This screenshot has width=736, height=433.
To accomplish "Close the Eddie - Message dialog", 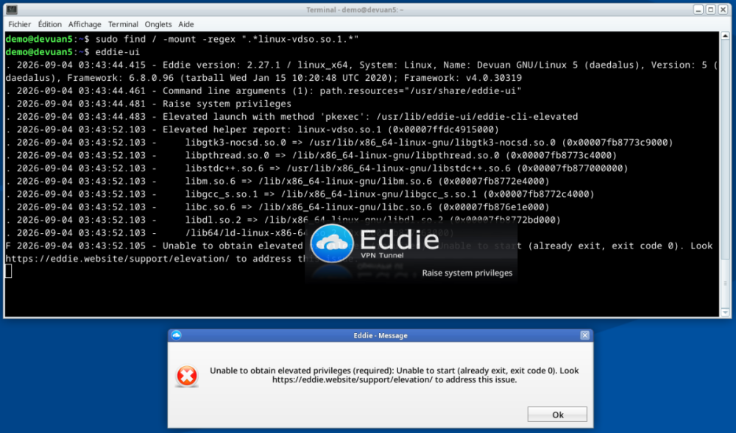I will 584,335.
